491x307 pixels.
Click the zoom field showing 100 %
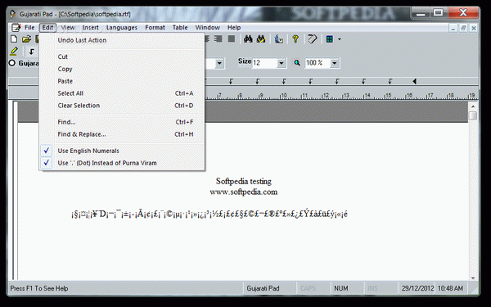(x=318, y=63)
